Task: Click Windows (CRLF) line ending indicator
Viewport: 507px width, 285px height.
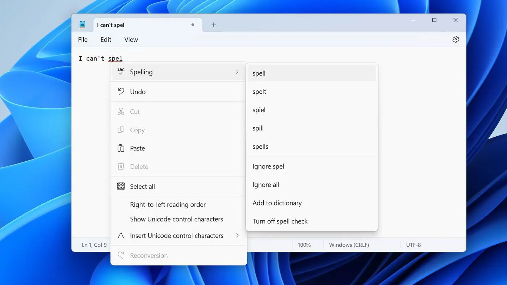Action: point(349,245)
